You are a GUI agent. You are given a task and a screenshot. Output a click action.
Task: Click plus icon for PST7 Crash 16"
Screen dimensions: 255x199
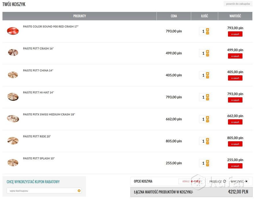[x=207, y=52]
